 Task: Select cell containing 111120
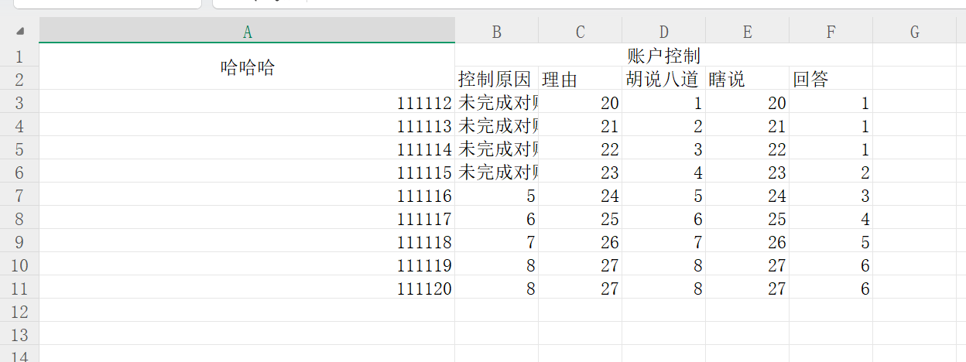click(247, 289)
